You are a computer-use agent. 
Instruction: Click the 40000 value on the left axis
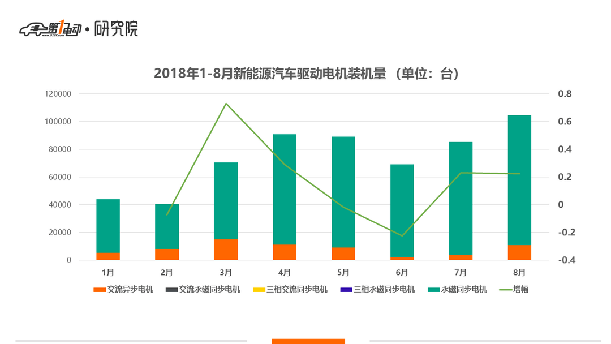[61, 204]
